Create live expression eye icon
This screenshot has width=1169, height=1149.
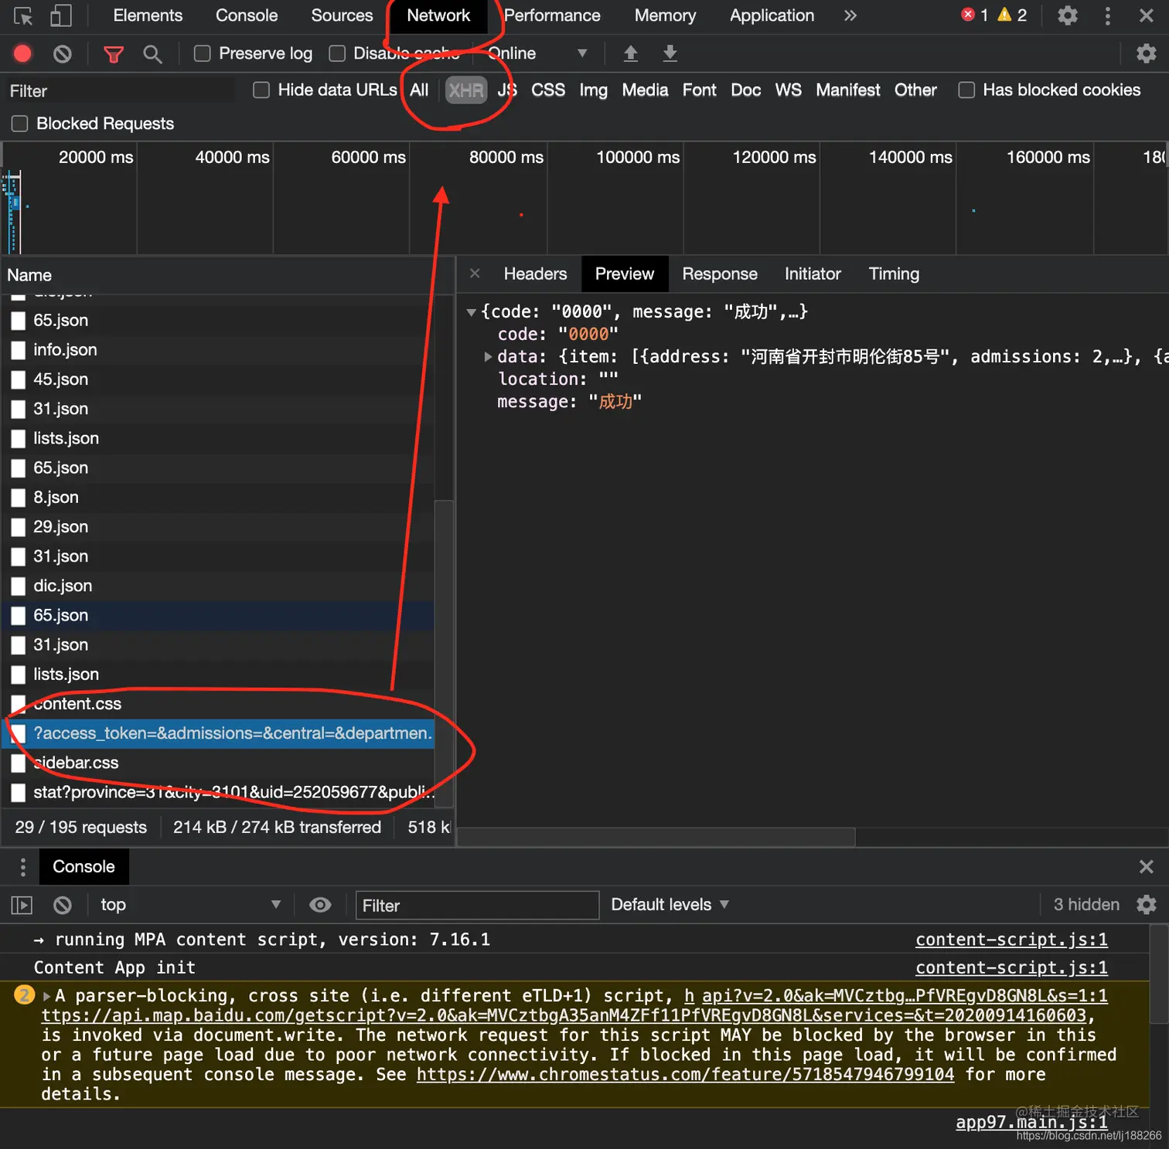click(x=320, y=905)
